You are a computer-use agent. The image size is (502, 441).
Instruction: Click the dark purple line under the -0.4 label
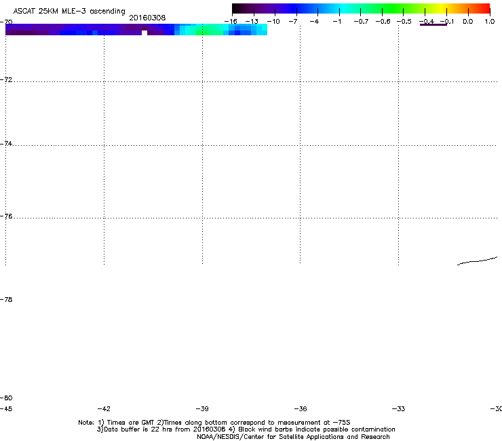[433, 24]
